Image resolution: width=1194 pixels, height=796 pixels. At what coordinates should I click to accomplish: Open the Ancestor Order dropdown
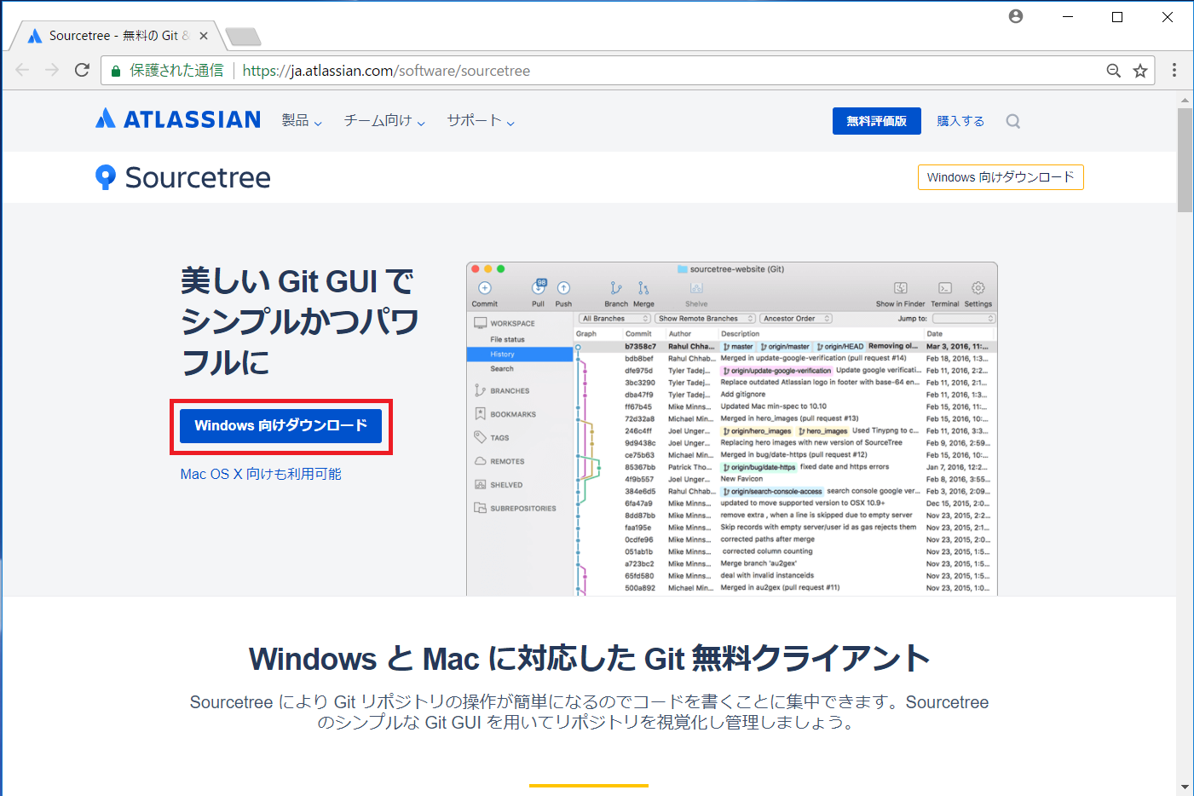tap(795, 317)
